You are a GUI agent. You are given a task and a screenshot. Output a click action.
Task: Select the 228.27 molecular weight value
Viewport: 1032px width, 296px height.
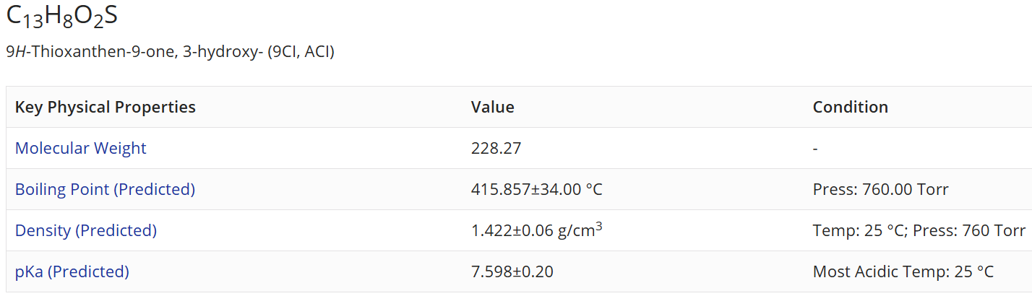[x=496, y=148]
